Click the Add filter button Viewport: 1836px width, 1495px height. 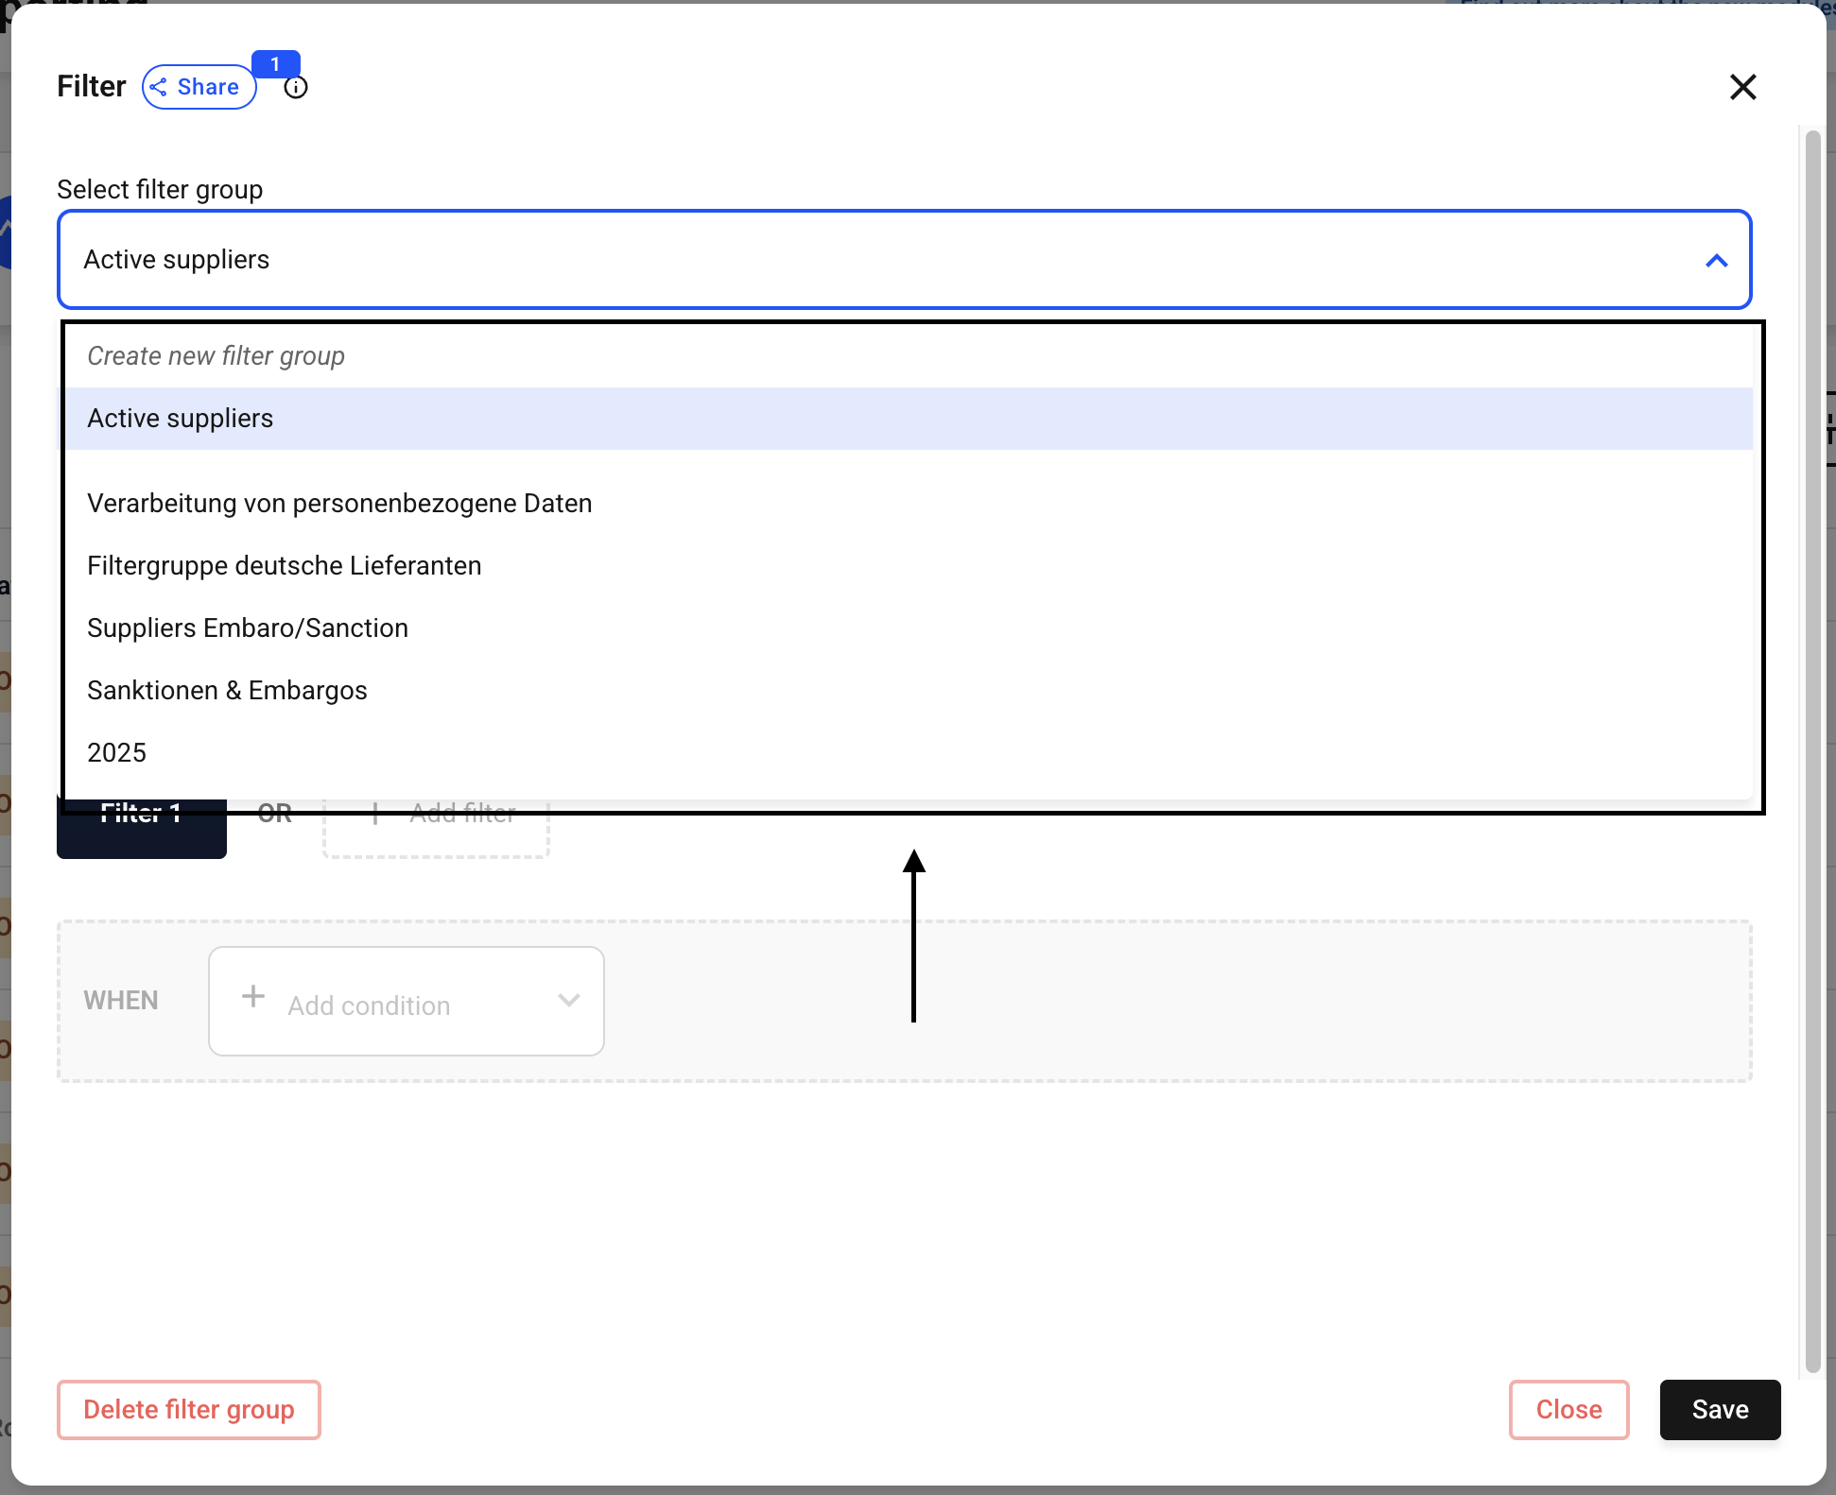coord(436,829)
